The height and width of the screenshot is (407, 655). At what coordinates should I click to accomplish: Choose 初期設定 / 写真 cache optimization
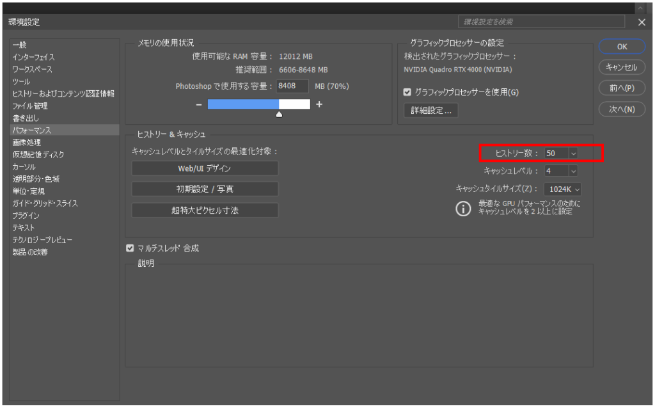pyautogui.click(x=205, y=189)
